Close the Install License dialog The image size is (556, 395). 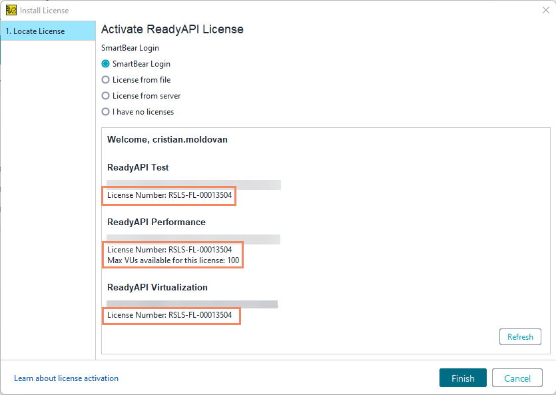(x=546, y=10)
